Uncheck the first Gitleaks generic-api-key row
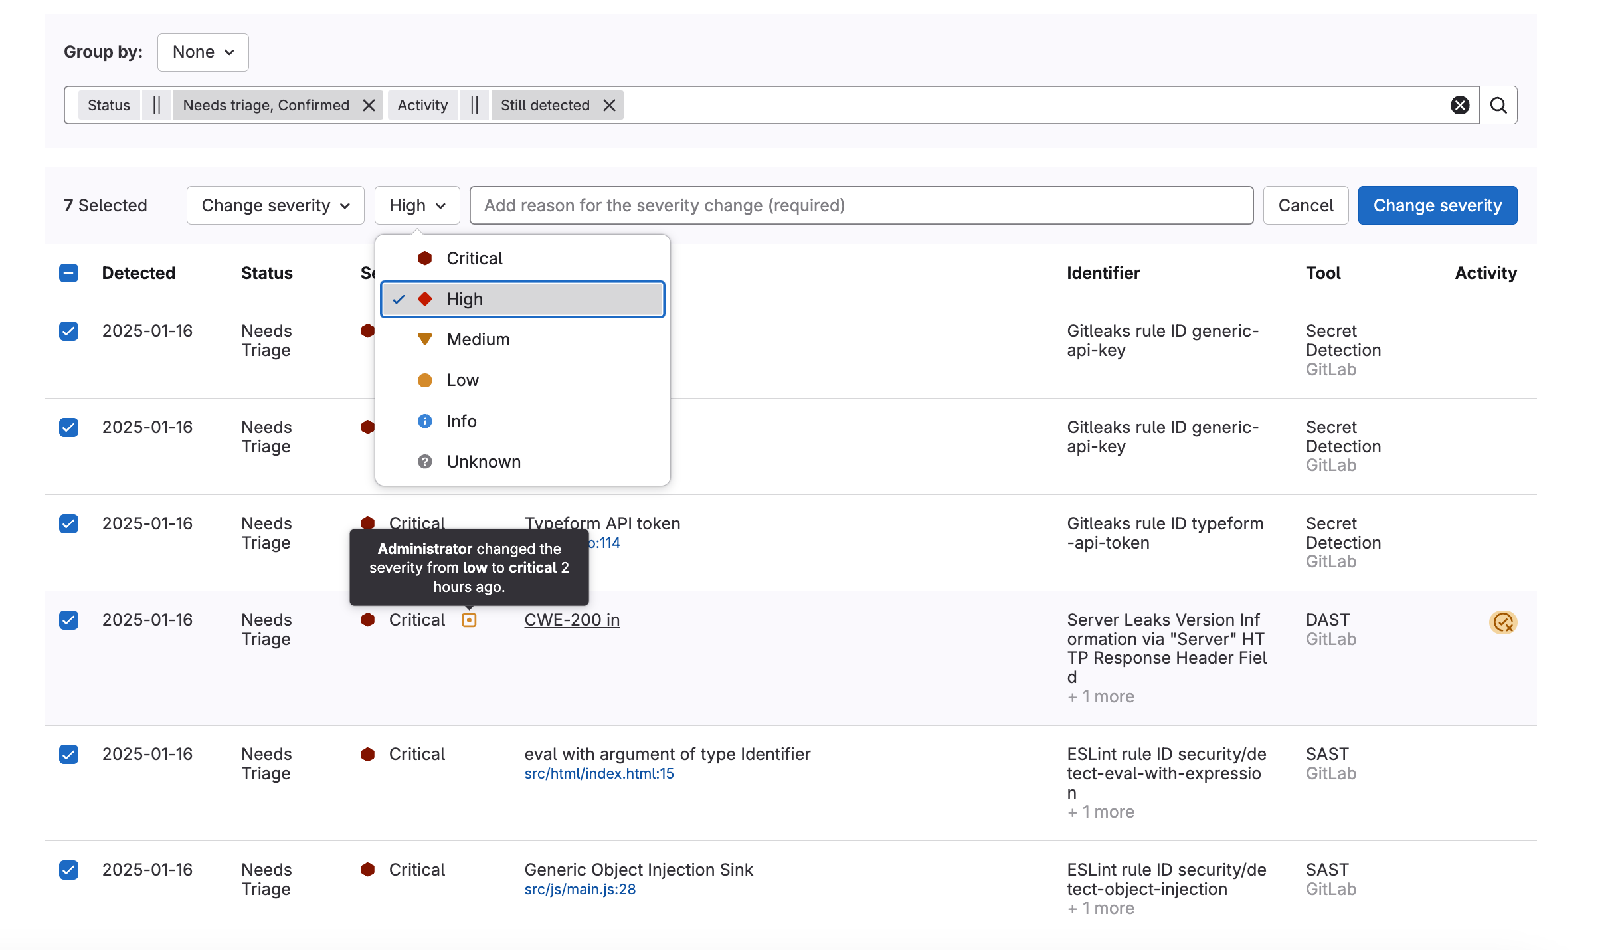Screen dimensions: 1622x950 (x=68, y=331)
